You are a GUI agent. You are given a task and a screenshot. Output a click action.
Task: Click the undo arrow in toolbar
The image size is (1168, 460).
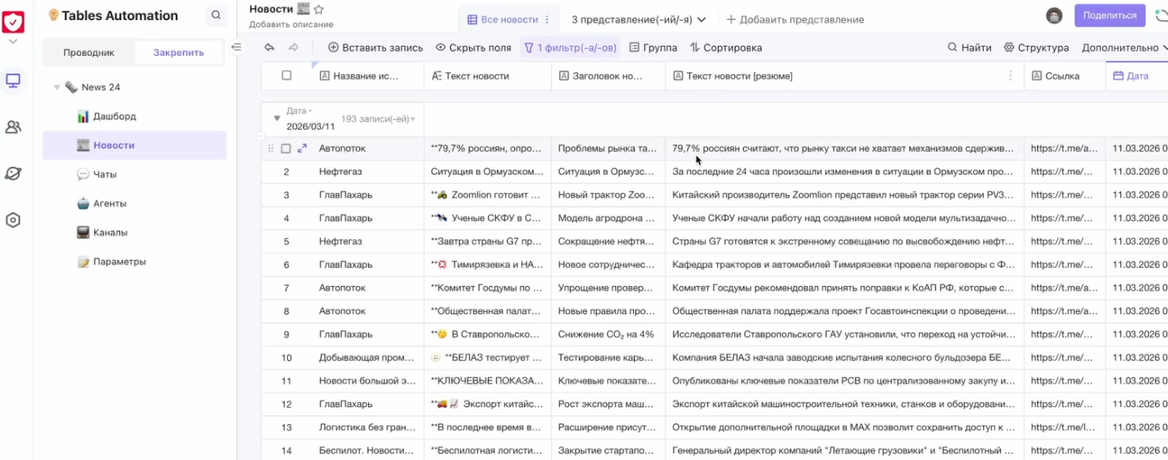pyautogui.click(x=269, y=47)
